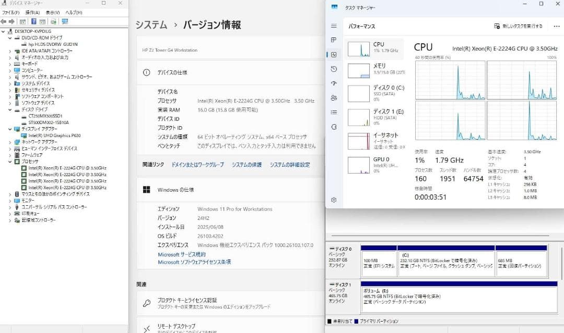Open Task Manager settings via the gear icon
Image resolution: width=564 pixels, height=333 pixels.
tap(333, 200)
